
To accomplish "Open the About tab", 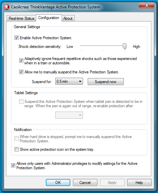I will 68,18.
